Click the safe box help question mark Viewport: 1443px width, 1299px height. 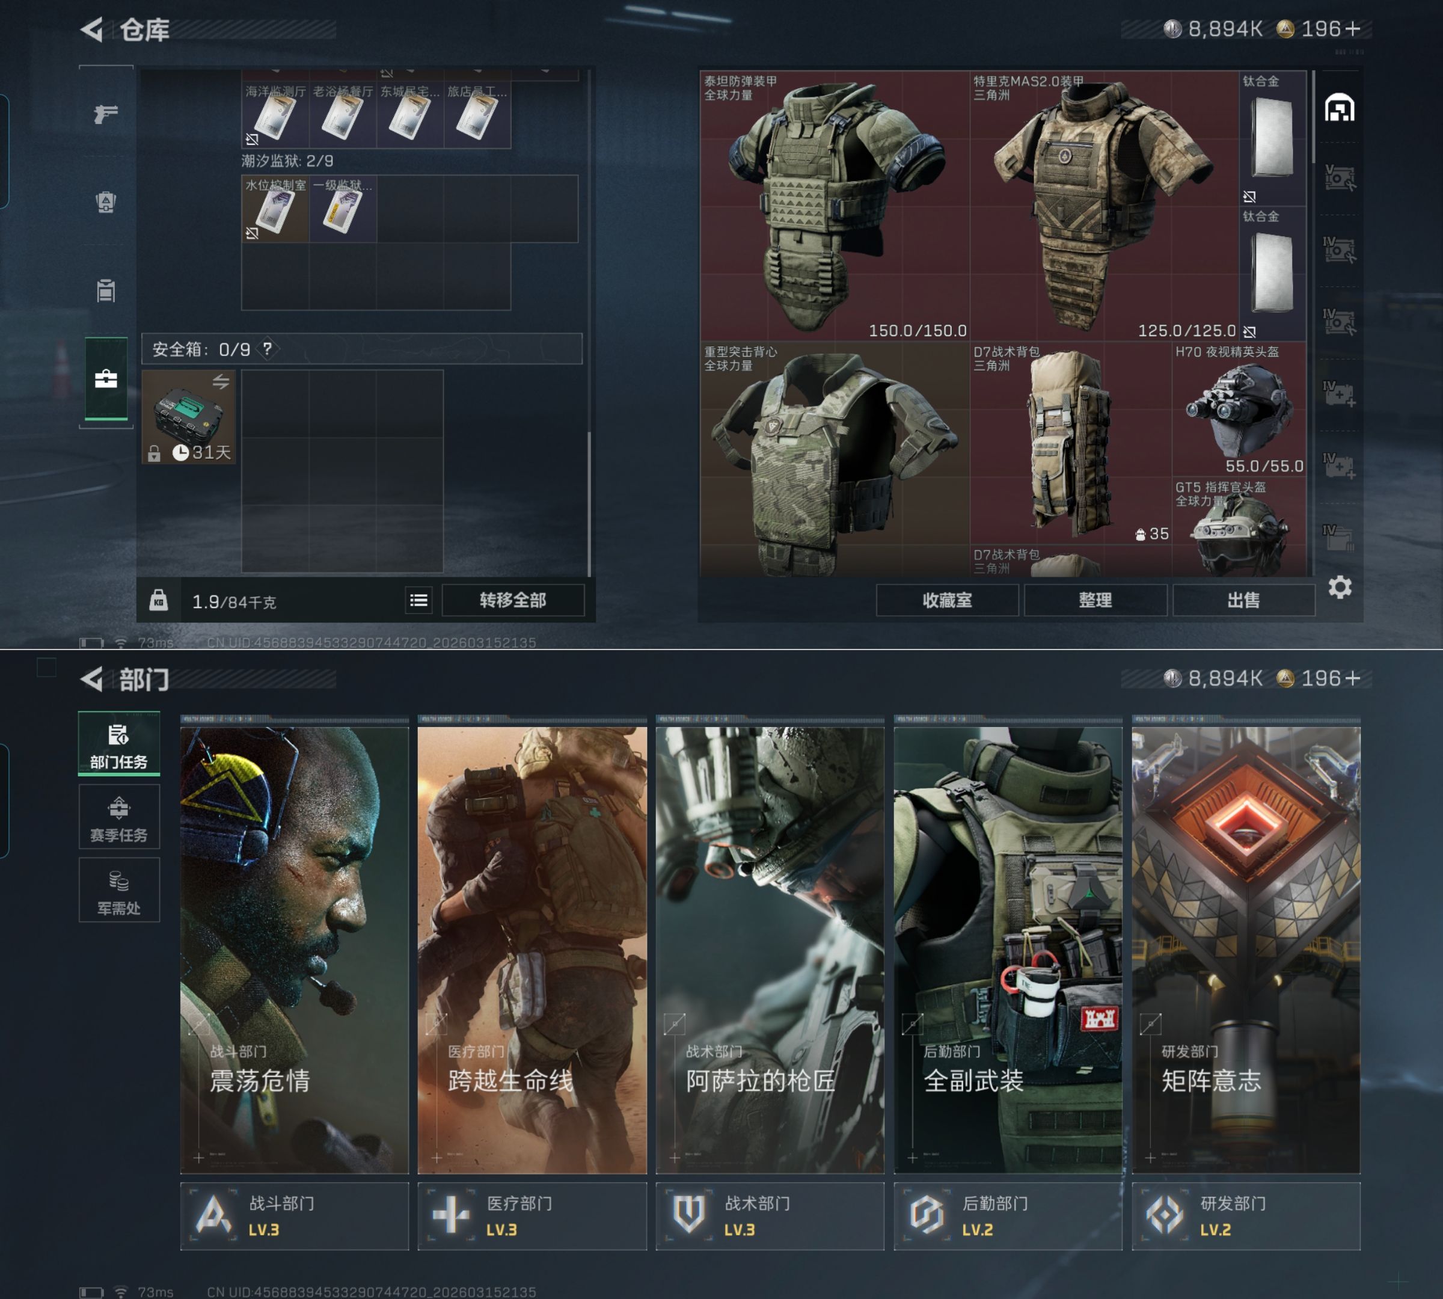click(267, 349)
